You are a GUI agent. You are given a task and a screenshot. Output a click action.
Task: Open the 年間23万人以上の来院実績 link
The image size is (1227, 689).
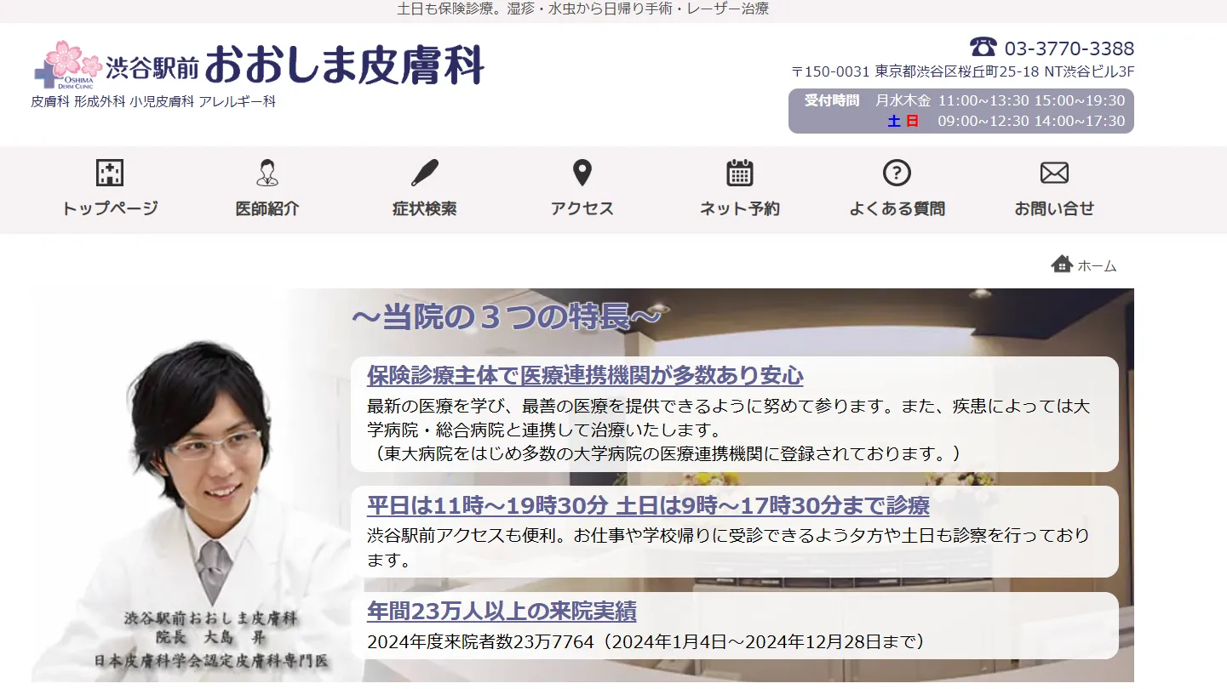(502, 611)
